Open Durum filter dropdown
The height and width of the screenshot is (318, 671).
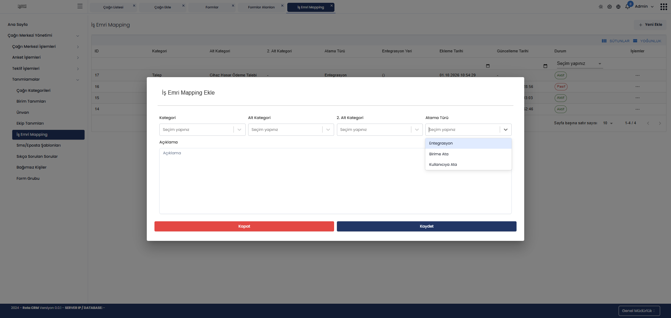click(x=579, y=64)
